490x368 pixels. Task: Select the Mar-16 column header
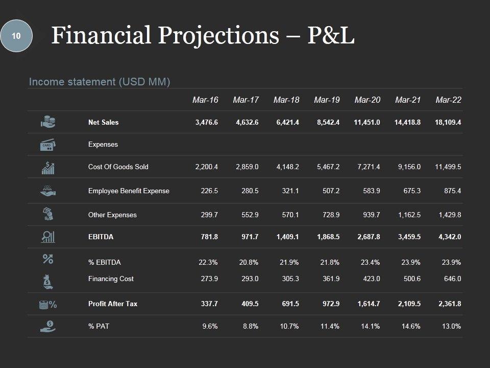(x=205, y=100)
